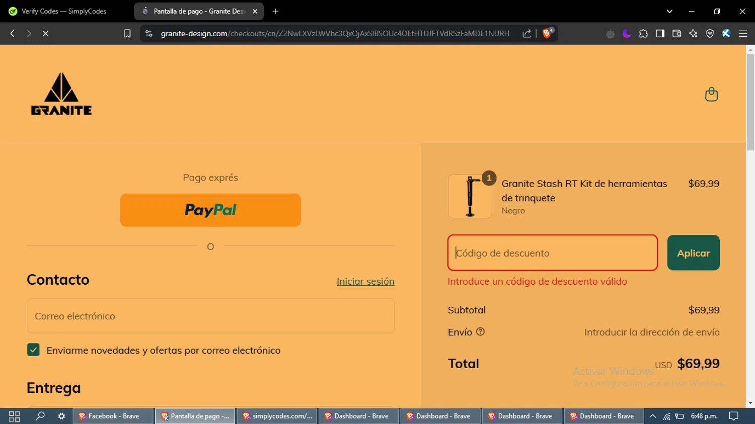Open the tab search dropdown arrow
Image resolution: width=755 pixels, height=424 pixels.
tap(669, 11)
